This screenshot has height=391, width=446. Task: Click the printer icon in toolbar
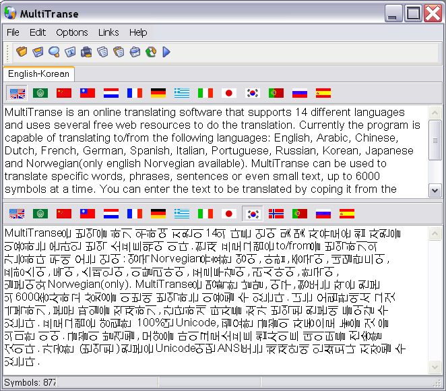point(86,52)
